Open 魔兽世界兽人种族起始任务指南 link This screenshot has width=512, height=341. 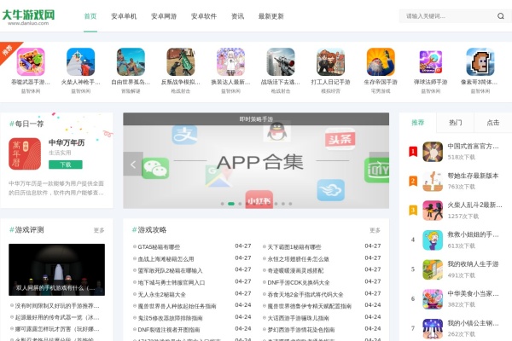click(177, 306)
